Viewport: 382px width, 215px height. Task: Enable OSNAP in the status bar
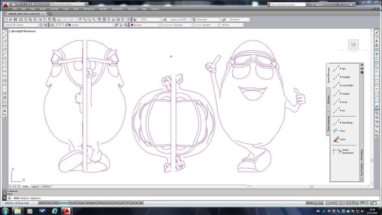(x=81, y=203)
